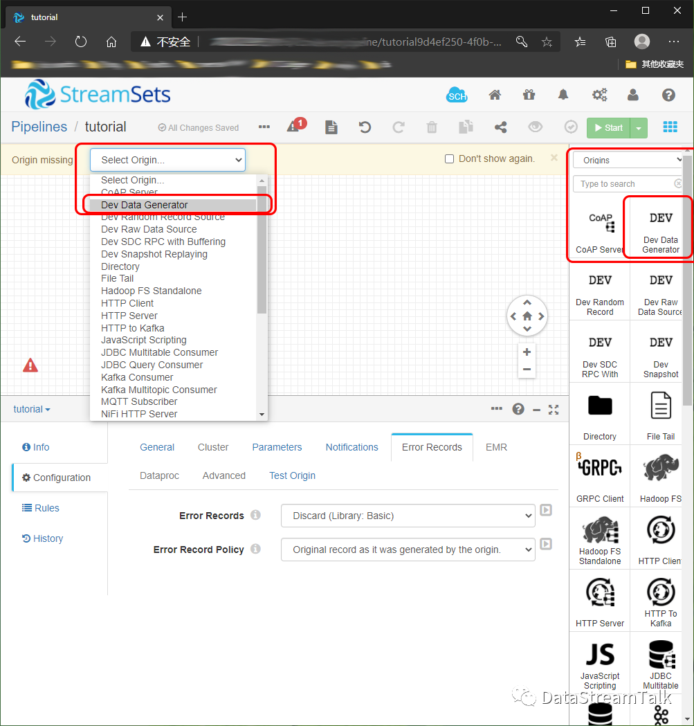The width and height of the screenshot is (694, 726).
Task: Add the JDBC Multitable origin icon
Action: 661,654
